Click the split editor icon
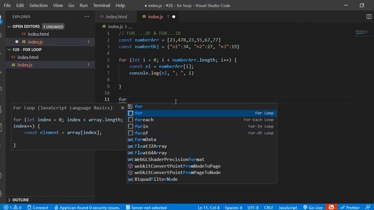This screenshot has width=374, height=210. [369, 17]
